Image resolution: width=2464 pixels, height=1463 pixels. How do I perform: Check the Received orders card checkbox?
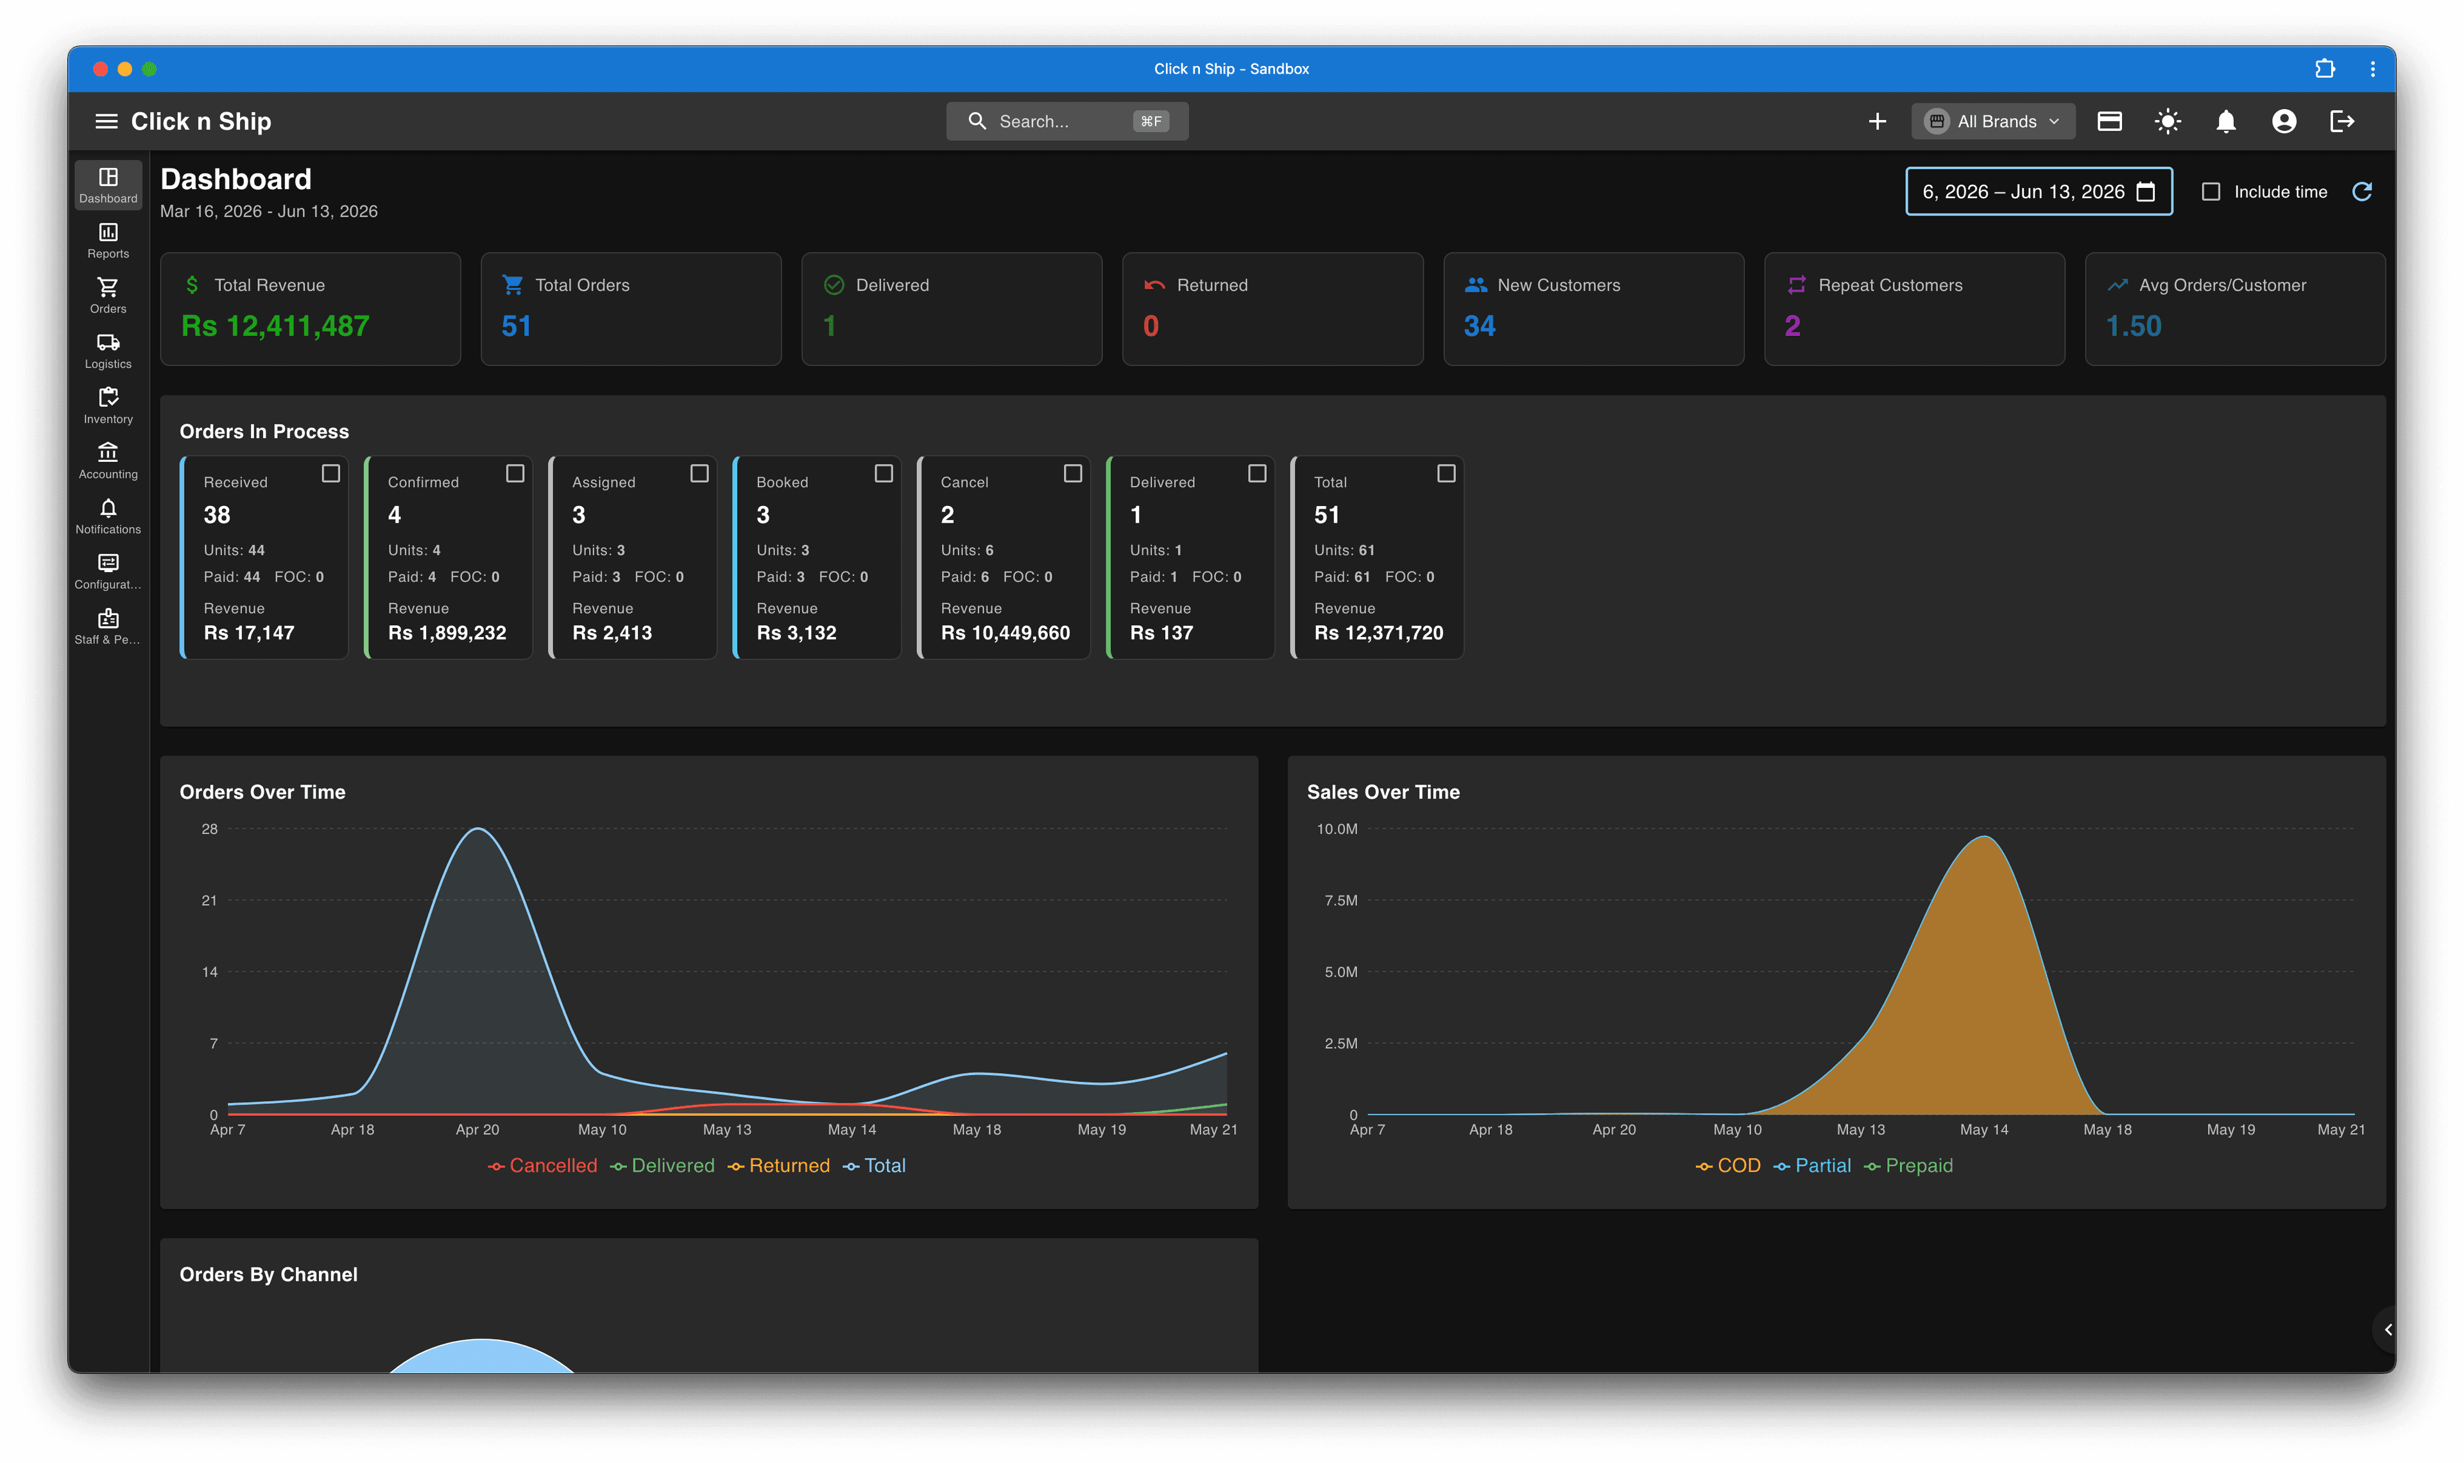(330, 474)
